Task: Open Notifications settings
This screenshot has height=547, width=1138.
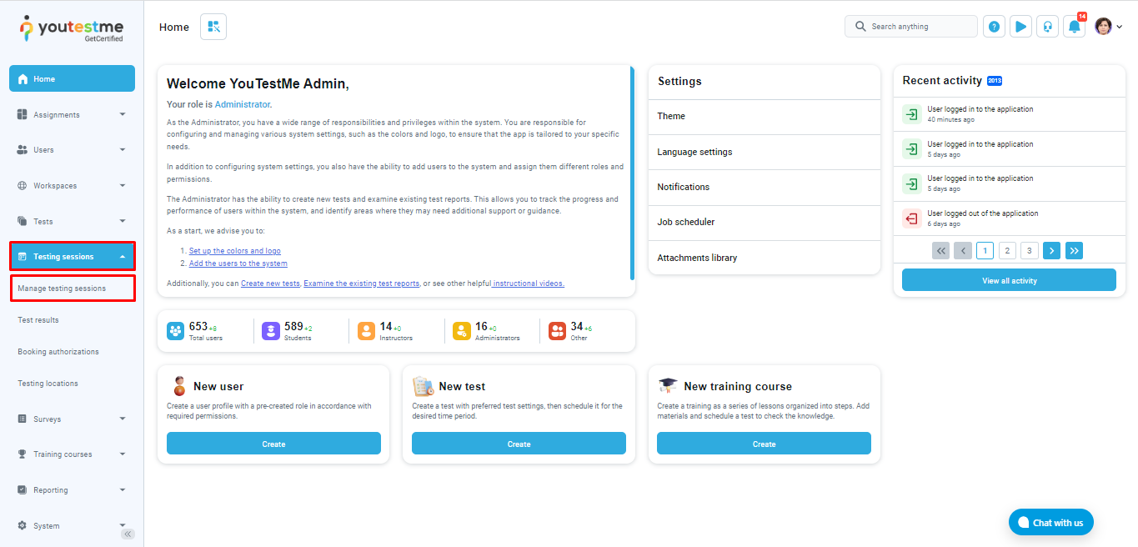Action: click(765, 187)
